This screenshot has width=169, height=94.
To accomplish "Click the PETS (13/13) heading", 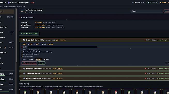I will (24, 84).
